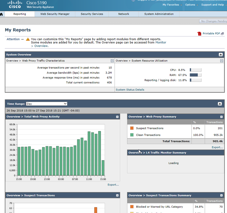This screenshot has width=227, height=213.
Task: Click the orange Blocked or Warned by URL Category swatch
Action: click(132, 207)
